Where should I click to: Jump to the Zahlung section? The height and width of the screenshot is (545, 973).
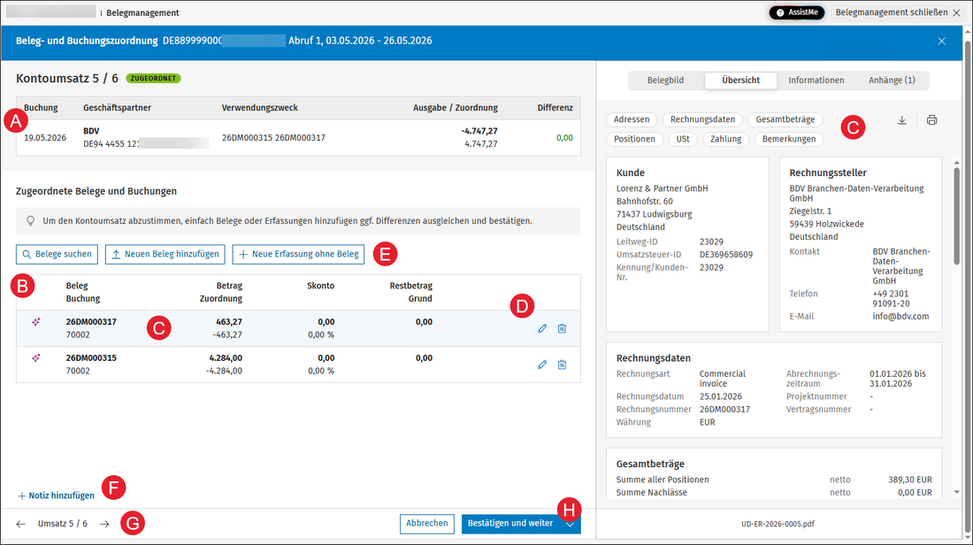(725, 139)
